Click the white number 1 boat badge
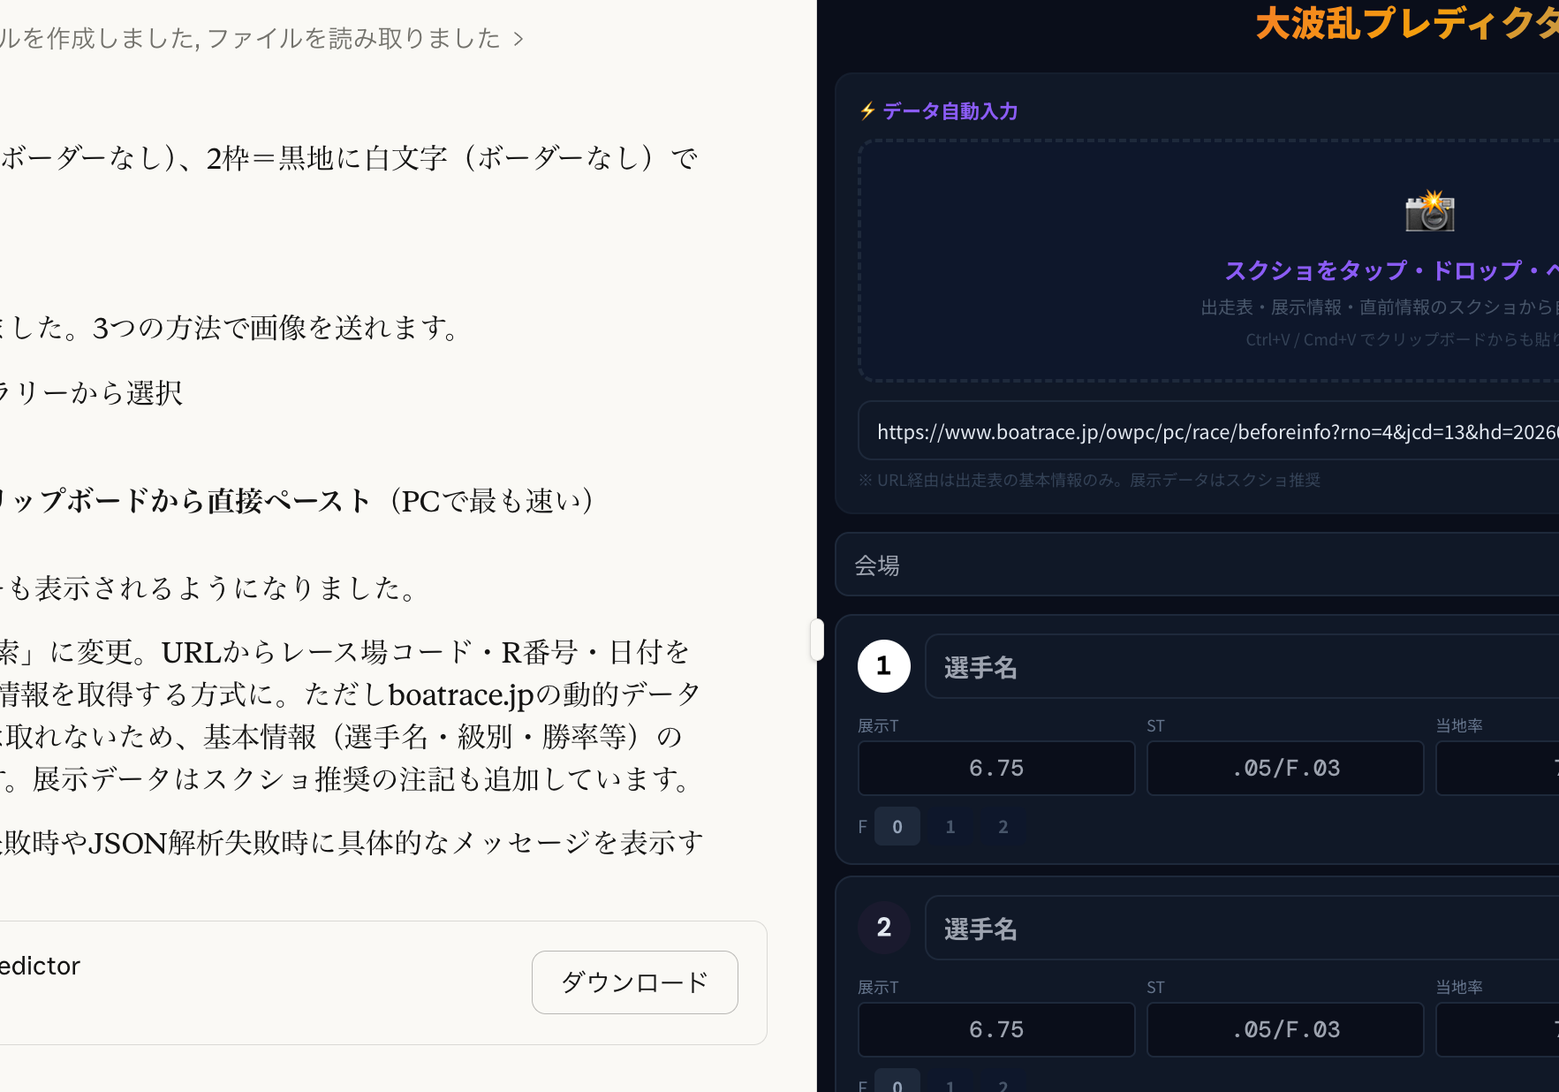Viewport: 1559px width, 1092px height. click(883, 666)
